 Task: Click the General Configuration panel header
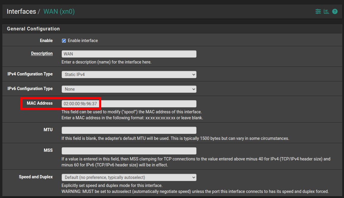tap(33, 29)
